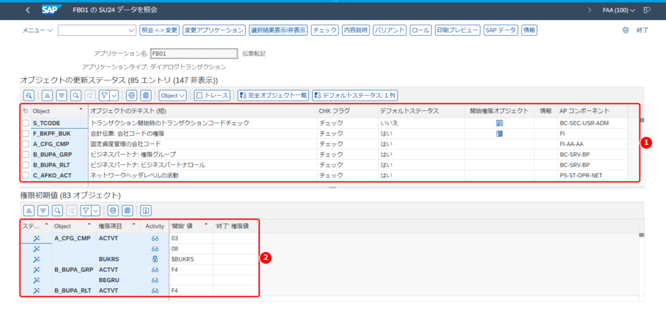The image size is (666, 319).
Task: Click the デフォルトステータス: 1 列 button
Action: [355, 96]
